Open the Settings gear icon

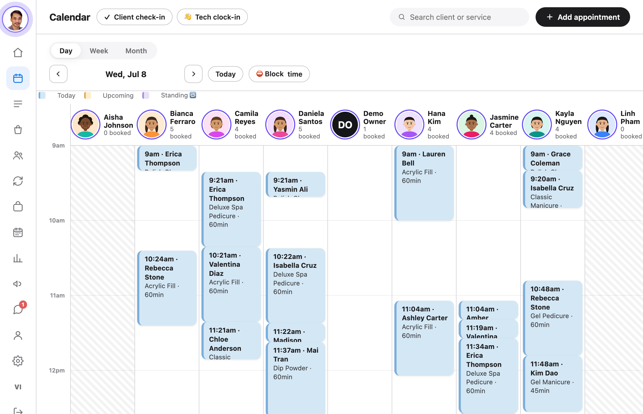(x=18, y=361)
